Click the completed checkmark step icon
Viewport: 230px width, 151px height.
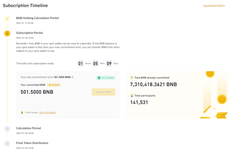7,19
